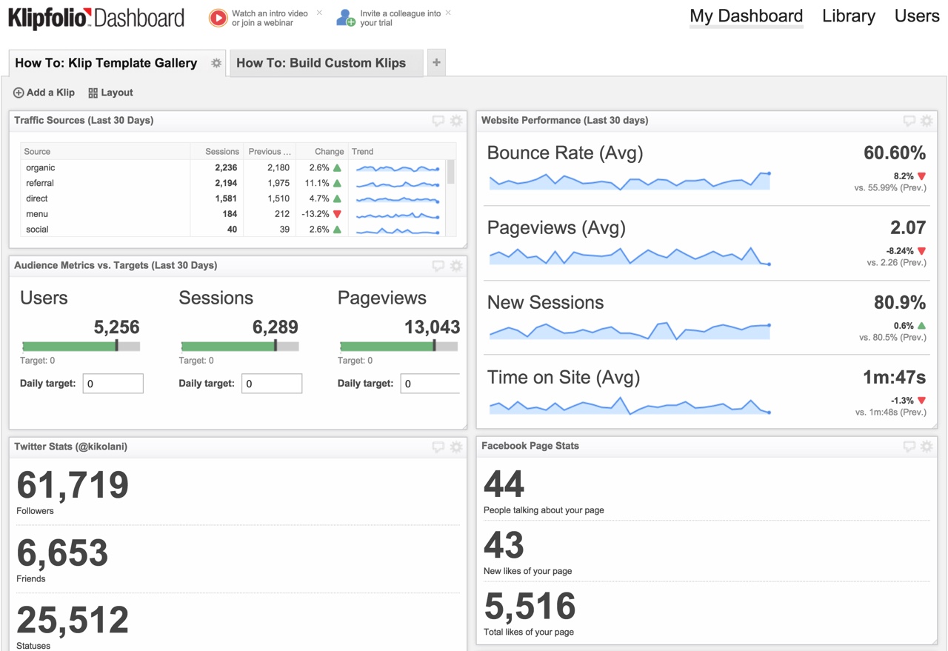Click the New Sessions sparkline chart
This screenshot has width=948, height=651.
click(630, 330)
